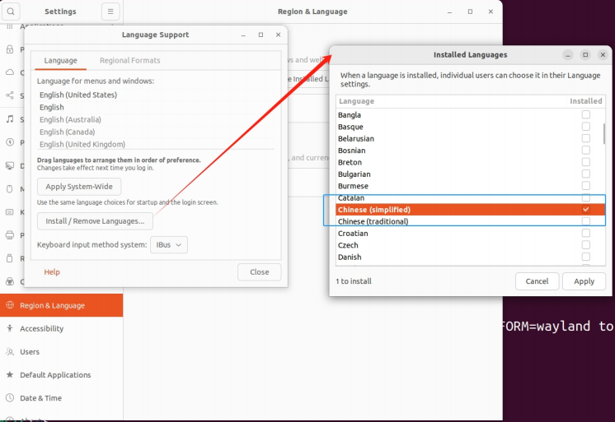Image resolution: width=615 pixels, height=422 pixels.
Task: Click the Keyboard icon in Settings sidebar
Action: [10, 211]
